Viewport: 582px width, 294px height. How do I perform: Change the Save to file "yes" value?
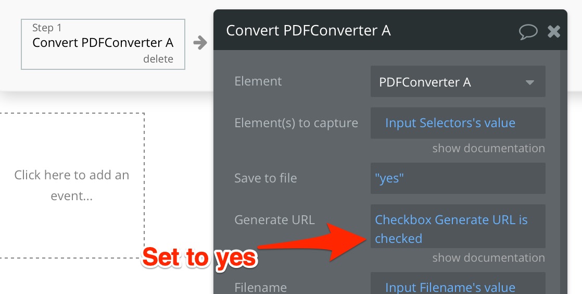pyautogui.click(x=458, y=178)
